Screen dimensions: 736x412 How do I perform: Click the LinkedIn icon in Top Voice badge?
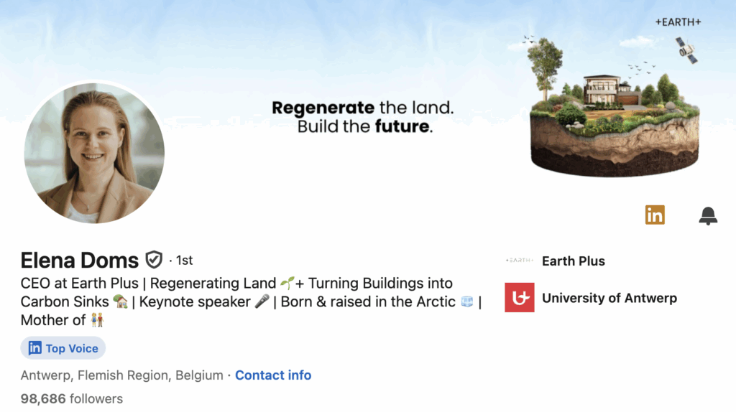click(x=34, y=348)
